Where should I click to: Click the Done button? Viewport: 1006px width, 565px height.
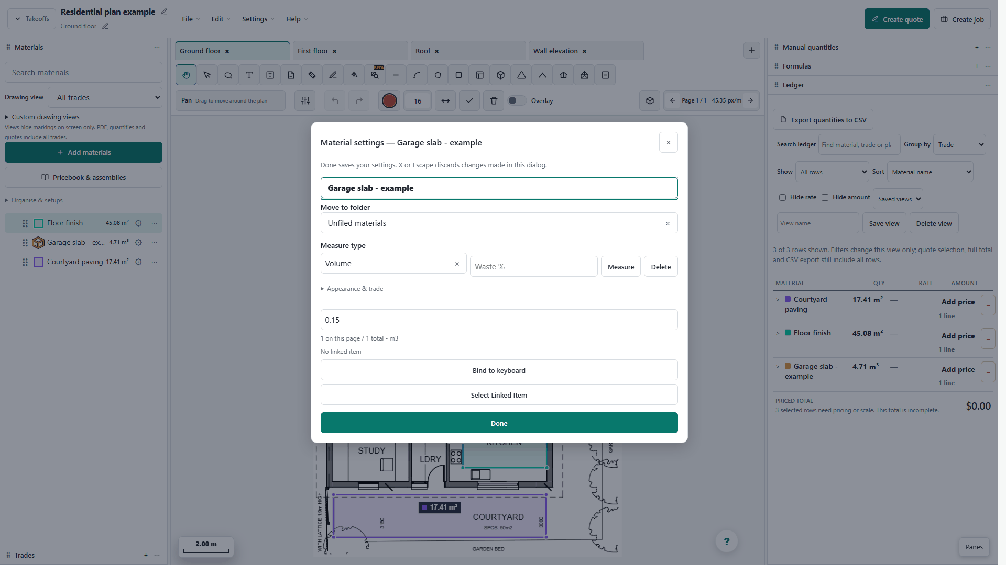coord(499,423)
